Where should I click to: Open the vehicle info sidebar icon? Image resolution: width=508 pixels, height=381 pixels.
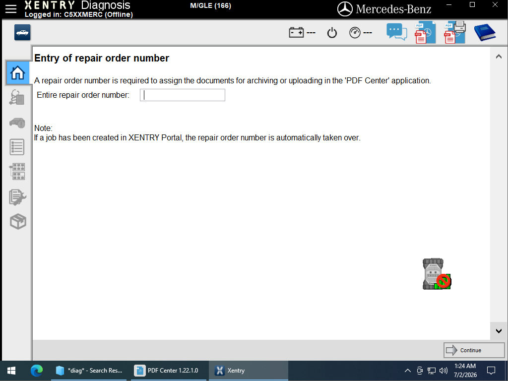[17, 123]
